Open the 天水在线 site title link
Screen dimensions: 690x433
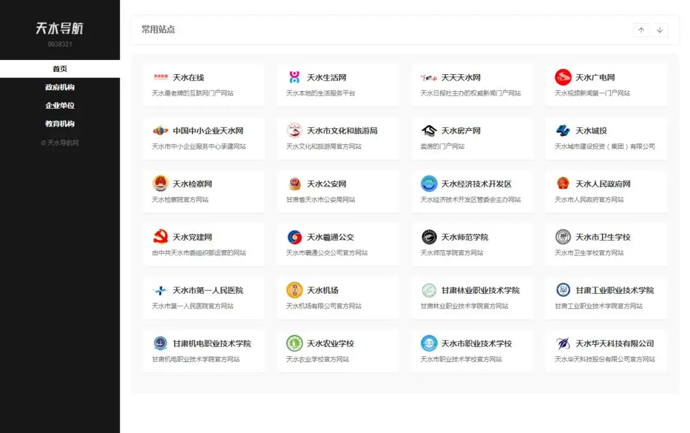tap(188, 77)
